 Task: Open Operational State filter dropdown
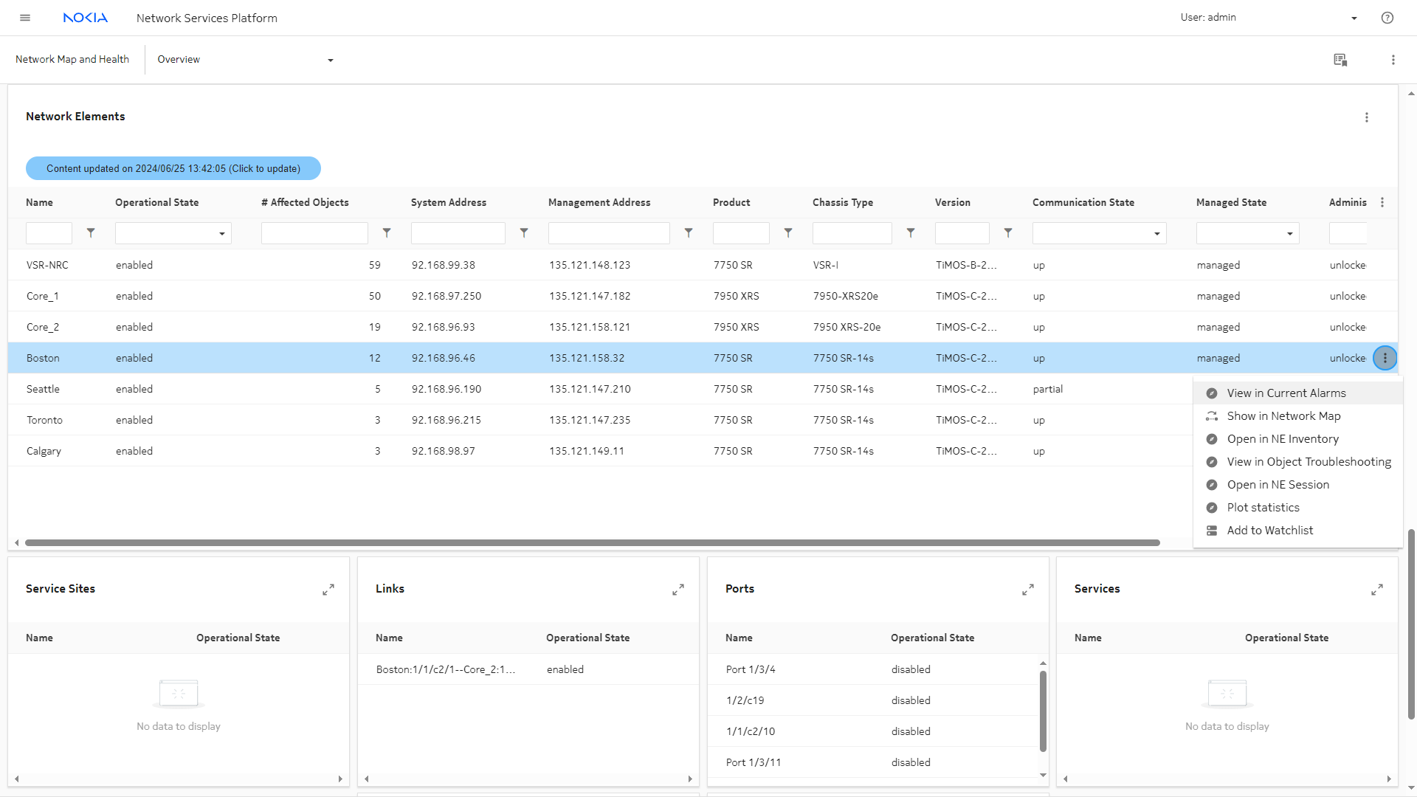point(173,233)
